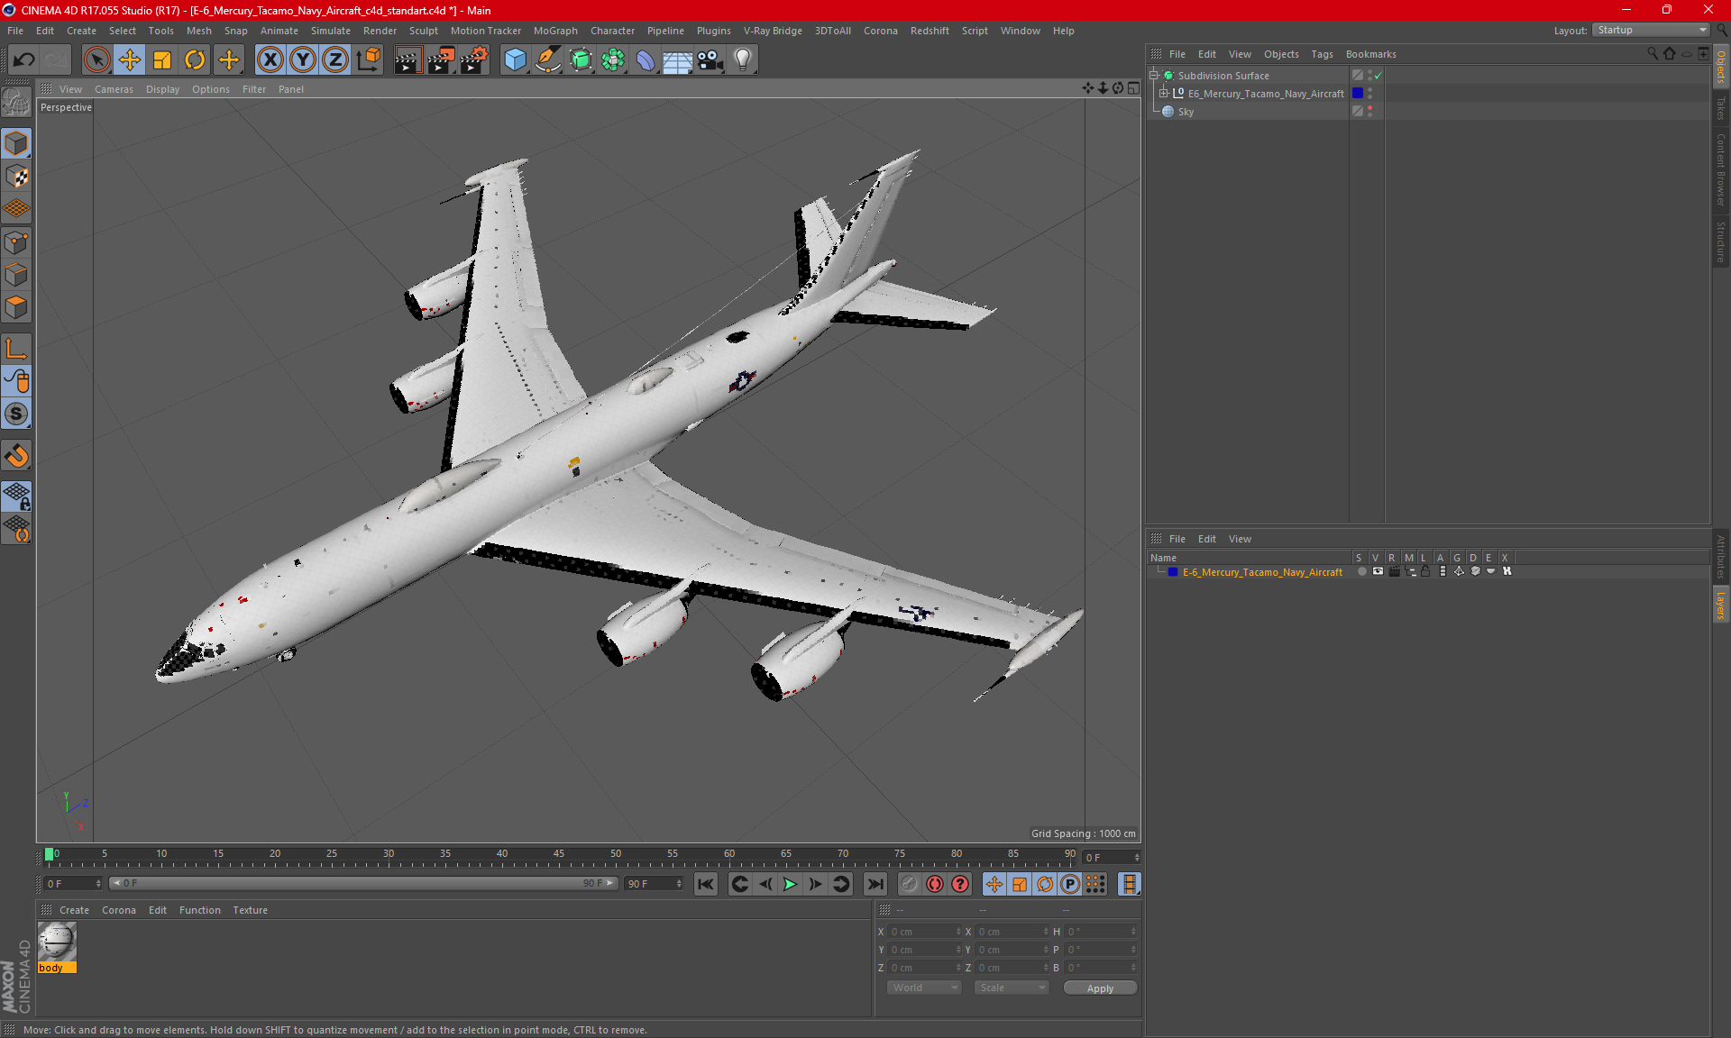Image resolution: width=1731 pixels, height=1038 pixels.
Task: Click the Apply button
Action: [1100, 988]
